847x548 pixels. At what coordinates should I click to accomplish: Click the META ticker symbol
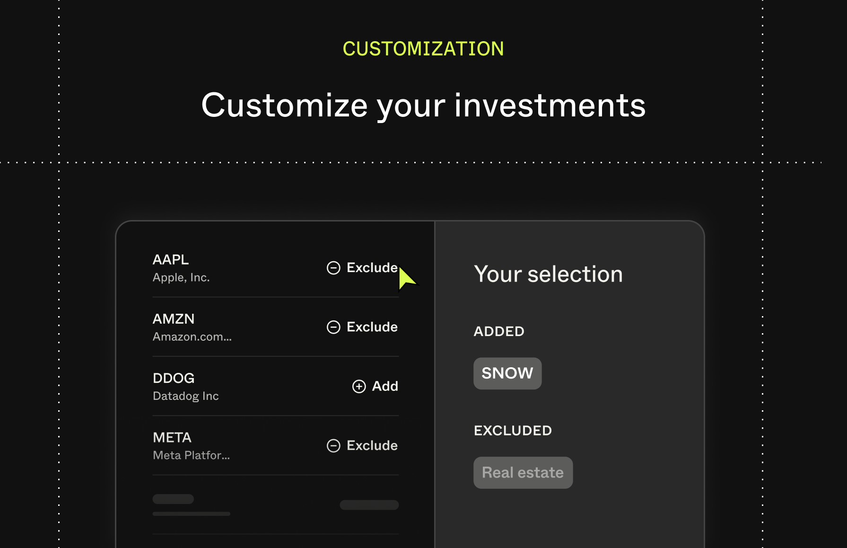[x=172, y=437]
